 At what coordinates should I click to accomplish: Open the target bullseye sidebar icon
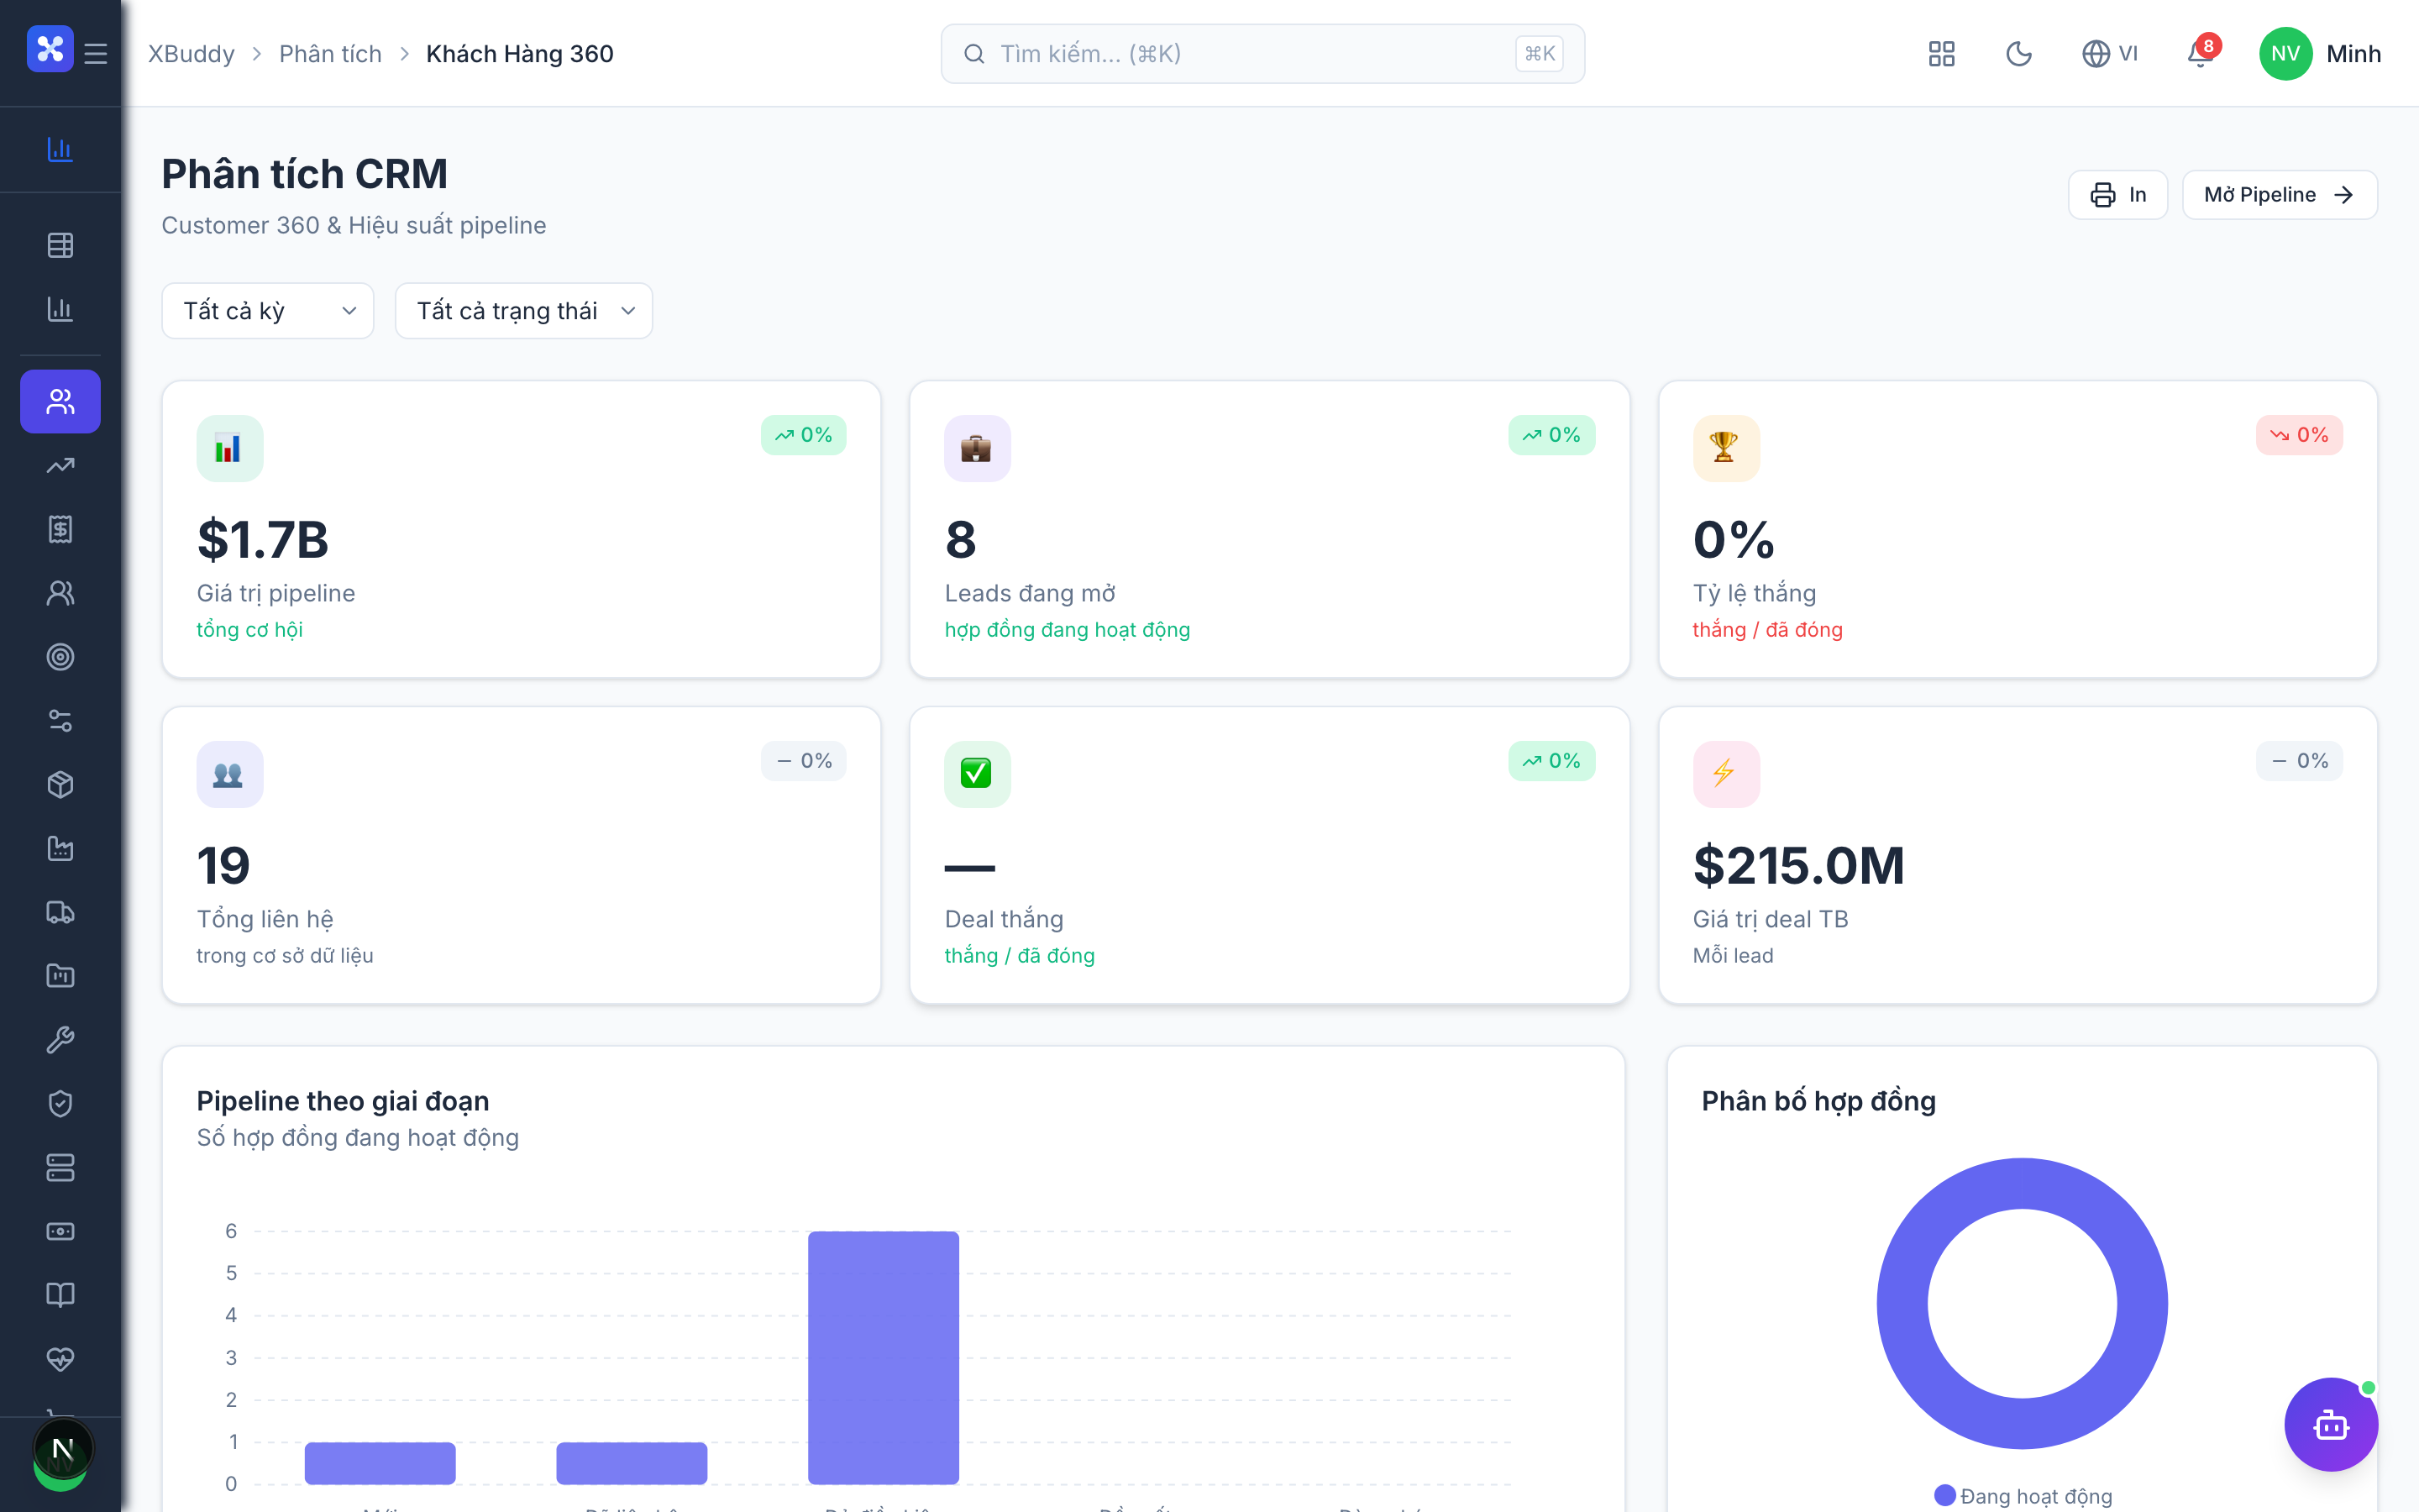point(60,657)
